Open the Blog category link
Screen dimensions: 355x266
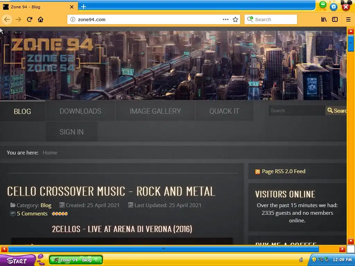(x=46, y=205)
